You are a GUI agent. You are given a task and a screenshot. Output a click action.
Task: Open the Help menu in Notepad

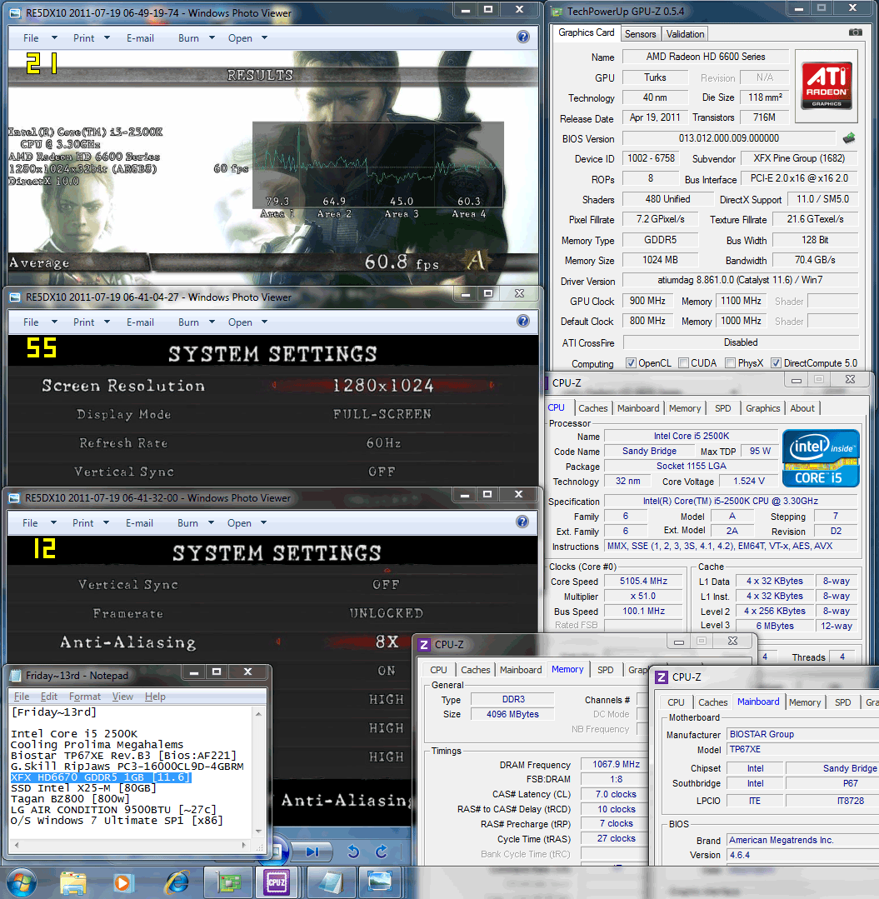pos(155,696)
